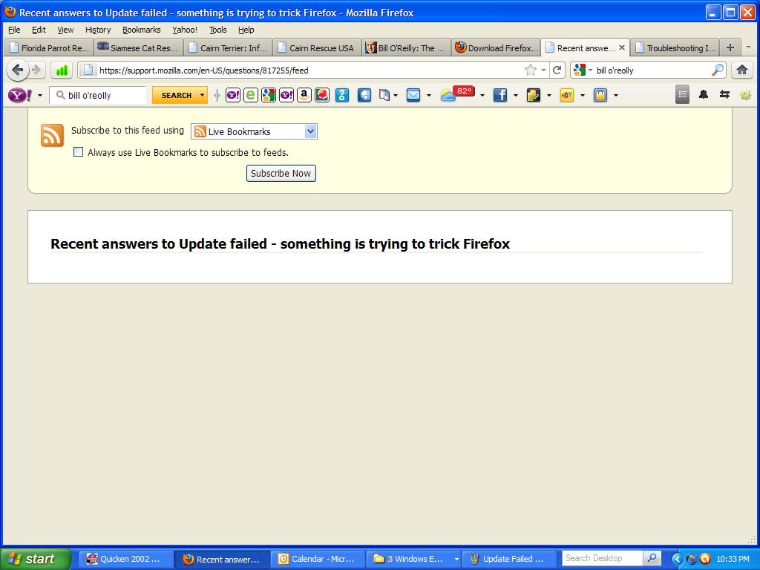
Task: Expand the weather dropdown arrow
Action: click(482, 96)
